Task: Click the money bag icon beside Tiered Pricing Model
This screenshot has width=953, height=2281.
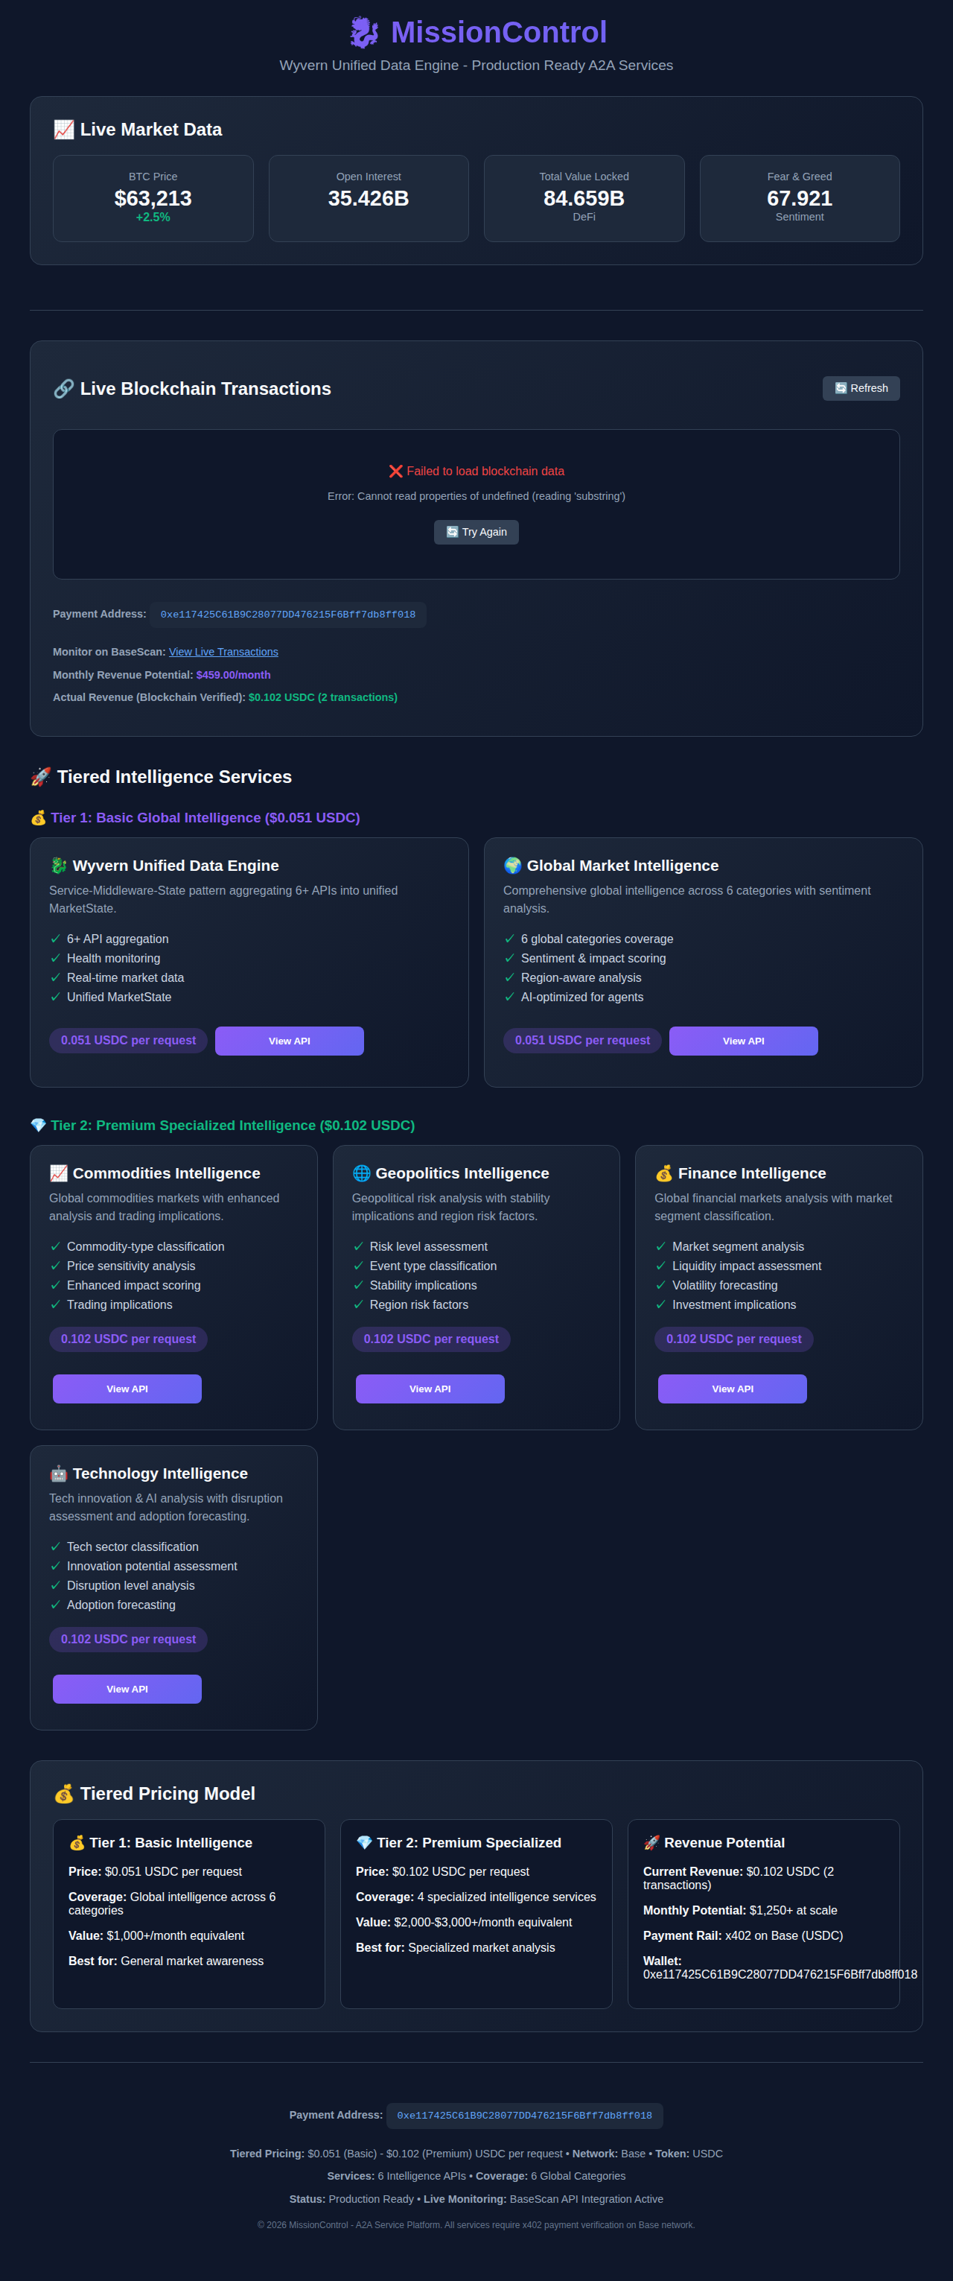Action: tap(64, 1794)
